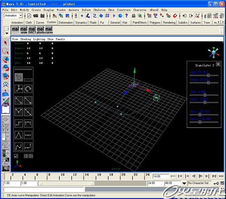Screen dimensions: 226x199
Task: Click the triangle-peak linear tangent icon
Action: 19,135
